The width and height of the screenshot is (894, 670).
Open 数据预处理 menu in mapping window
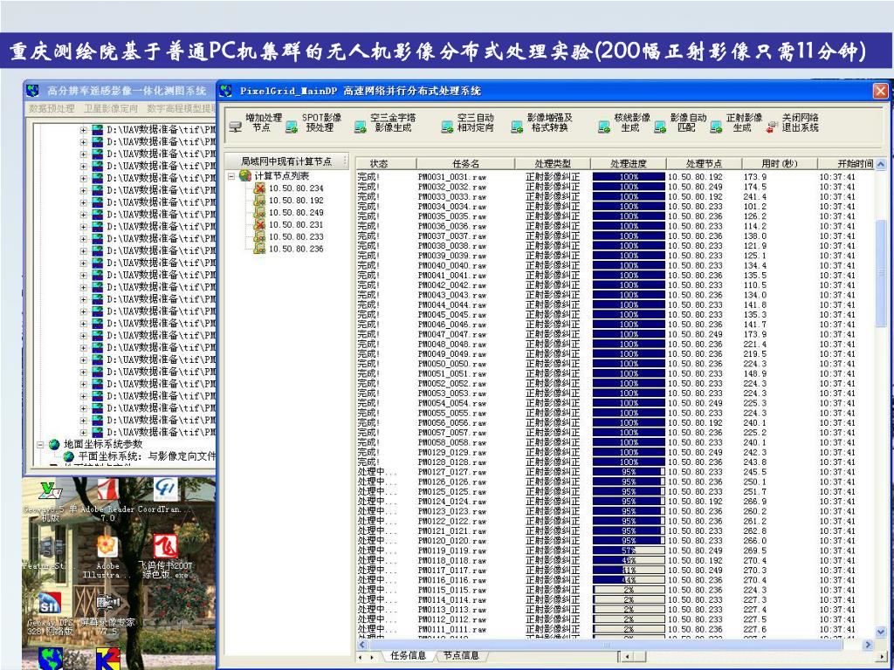52,107
